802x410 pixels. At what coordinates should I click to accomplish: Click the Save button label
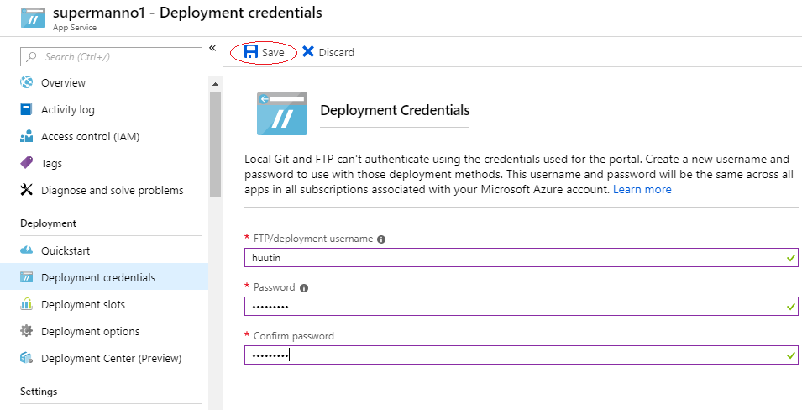pos(273,52)
